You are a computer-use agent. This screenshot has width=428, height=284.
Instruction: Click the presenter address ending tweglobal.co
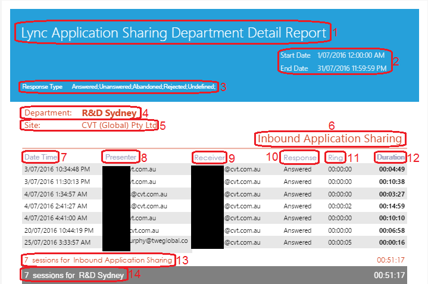click(x=159, y=241)
